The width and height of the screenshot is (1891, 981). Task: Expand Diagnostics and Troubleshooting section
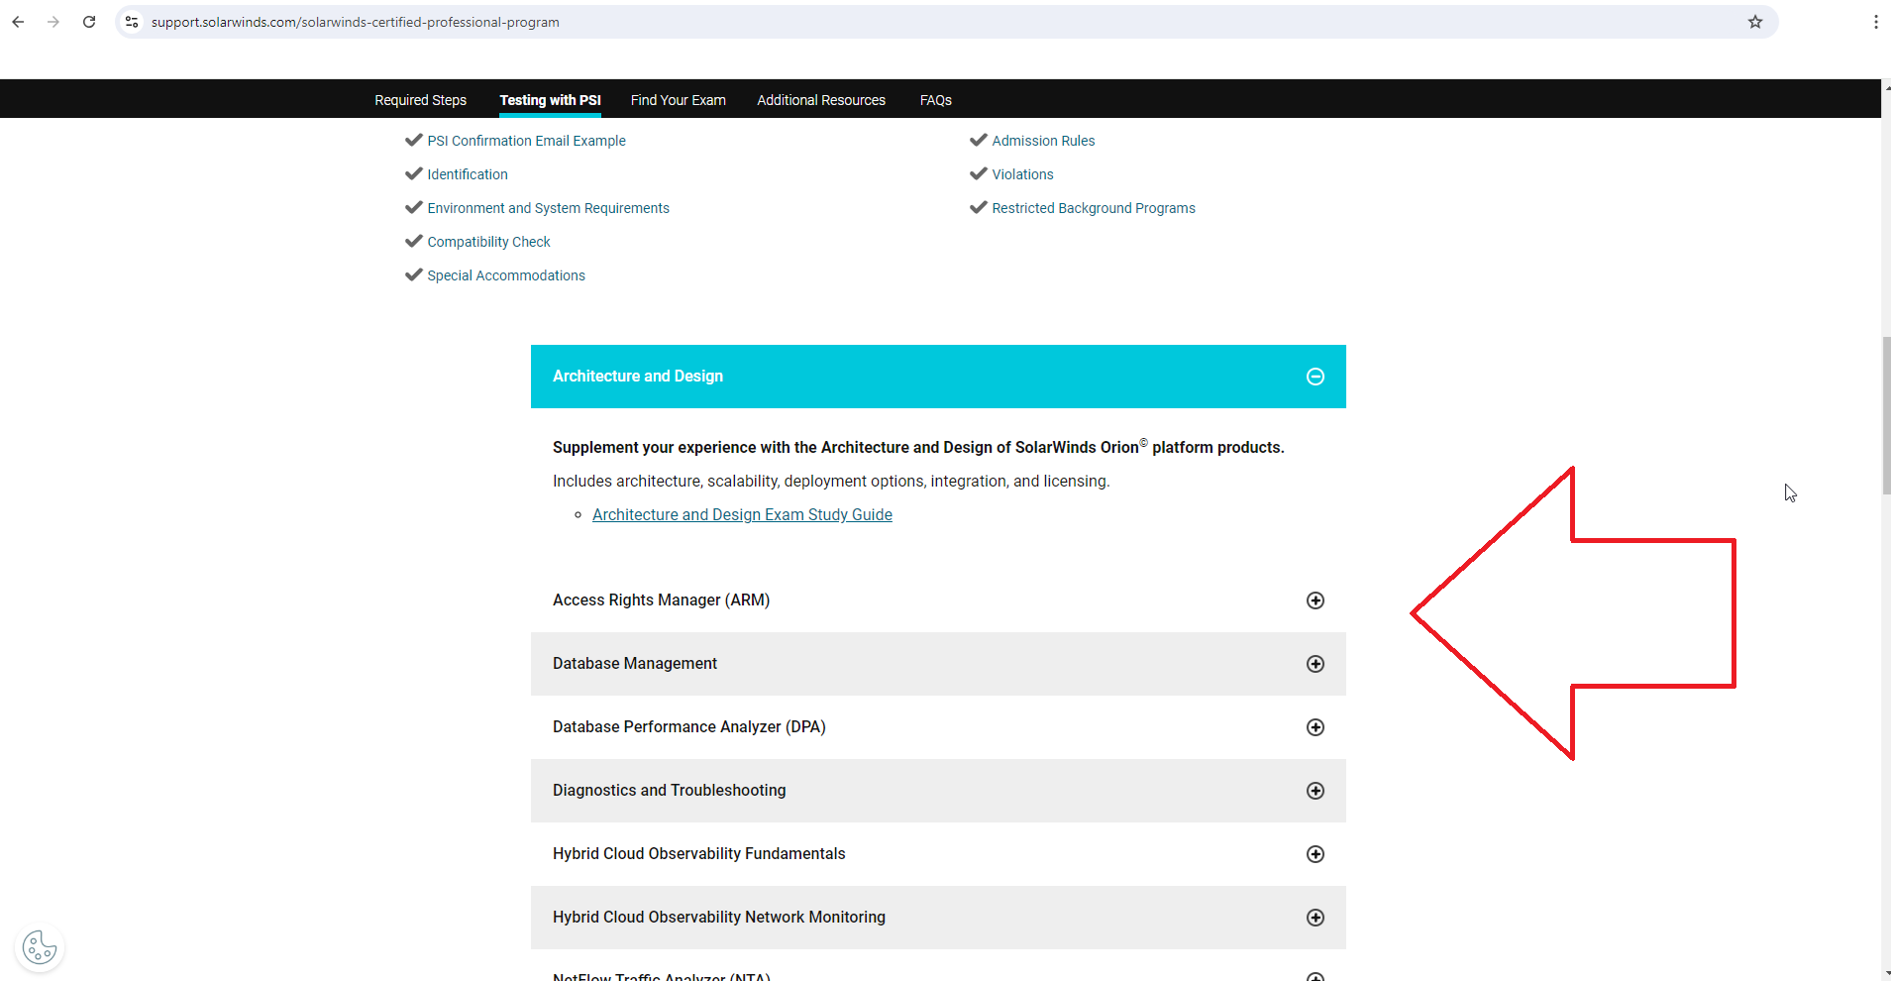[x=938, y=791]
